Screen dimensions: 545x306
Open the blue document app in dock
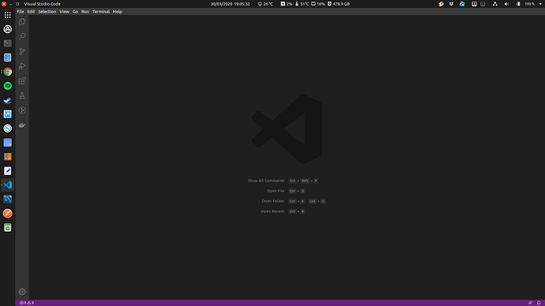point(8,58)
